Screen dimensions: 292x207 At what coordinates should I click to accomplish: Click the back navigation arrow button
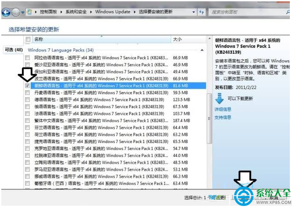click(6, 12)
